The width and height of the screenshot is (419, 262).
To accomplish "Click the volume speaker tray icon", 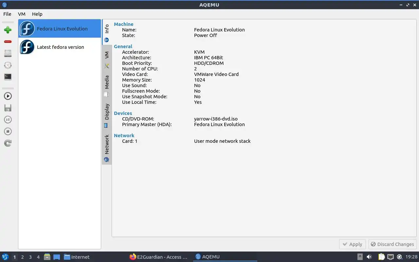I will tap(369, 257).
